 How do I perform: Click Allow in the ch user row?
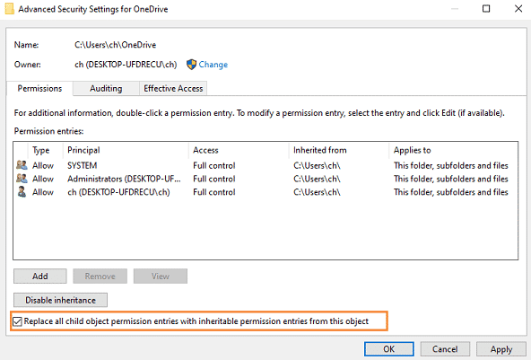click(x=43, y=192)
